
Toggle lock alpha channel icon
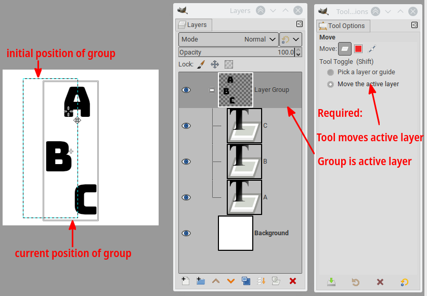click(x=229, y=64)
